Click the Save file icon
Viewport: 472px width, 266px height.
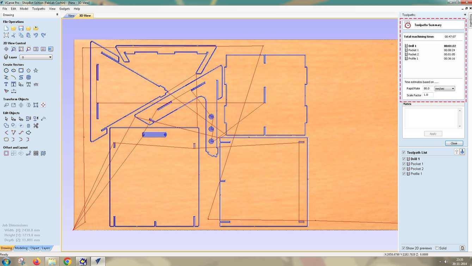pyautogui.click(x=21, y=28)
